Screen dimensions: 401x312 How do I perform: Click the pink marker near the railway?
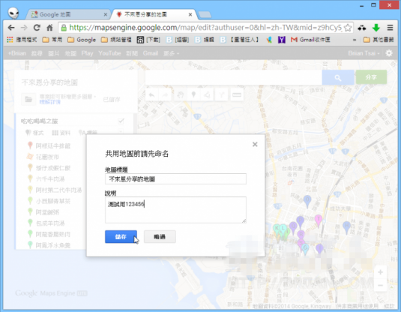pos(318,220)
